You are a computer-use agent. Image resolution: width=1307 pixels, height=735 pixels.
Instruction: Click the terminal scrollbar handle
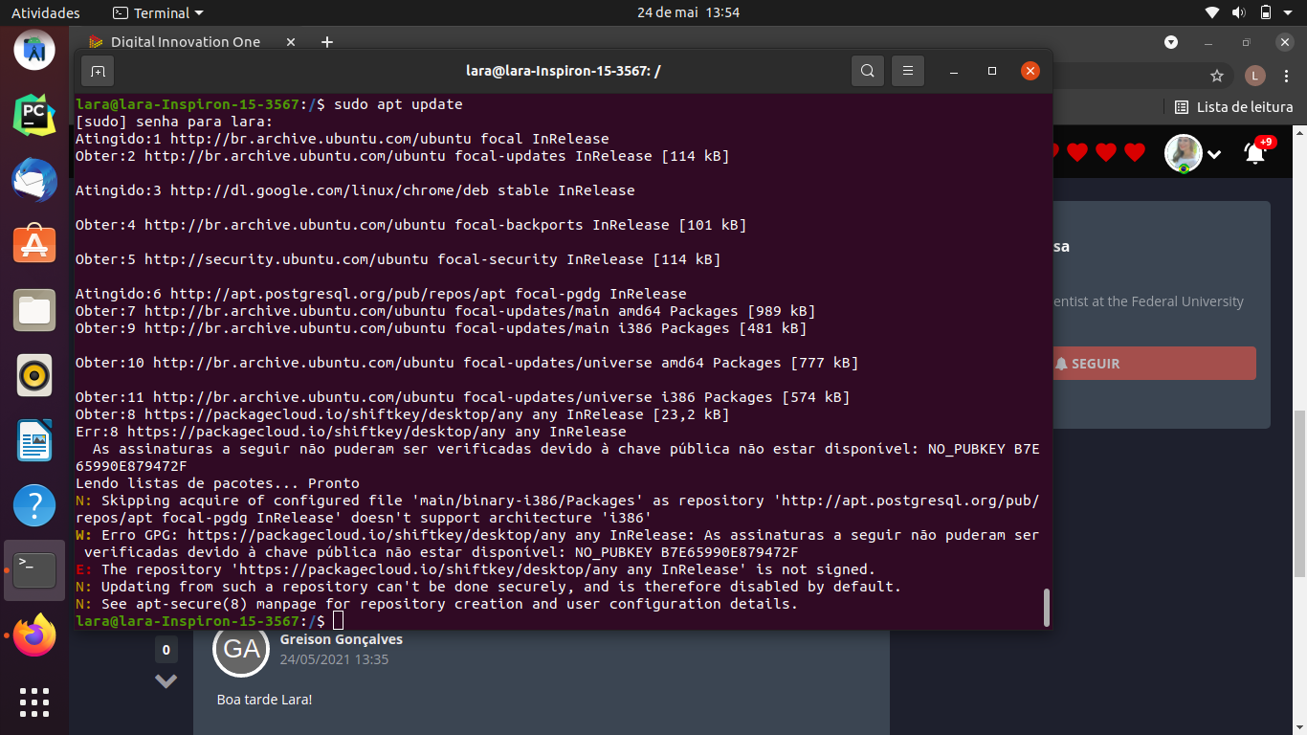1046,607
